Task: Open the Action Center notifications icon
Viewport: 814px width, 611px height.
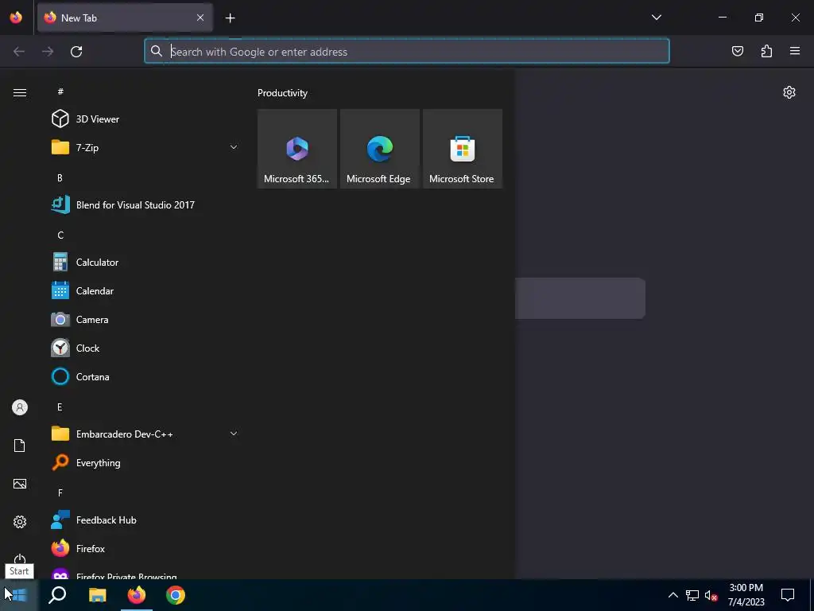Action: [x=788, y=595]
